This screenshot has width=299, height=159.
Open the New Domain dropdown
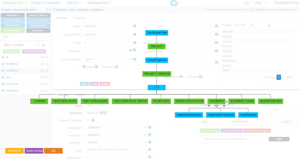(x=13, y=30)
